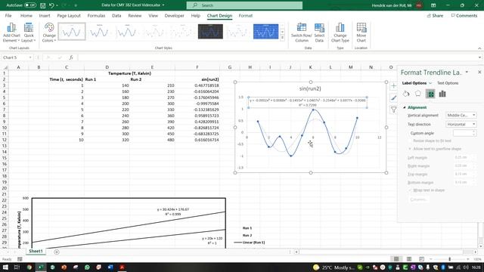Open the File tab
This screenshot has height=272, width=484.
point(8,15)
